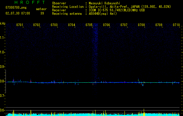This screenshot has width=183, height=116.
Task: Click the 0710 time marker
Action: [x=176, y=25]
